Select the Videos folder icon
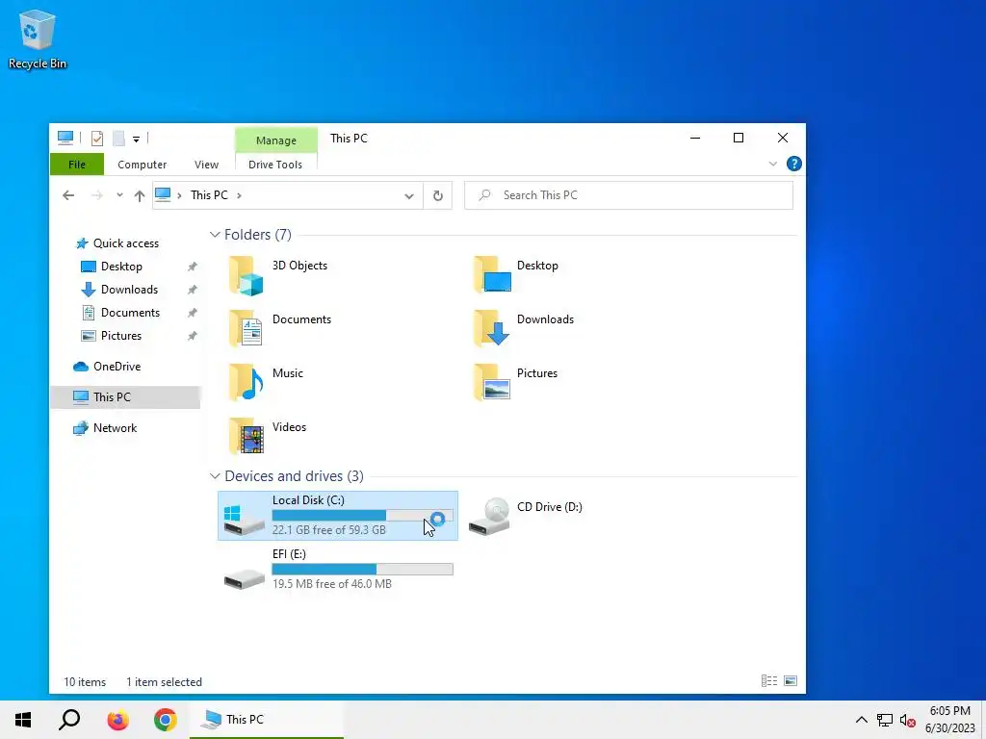Viewport: 986px width, 739px height. pos(246,436)
